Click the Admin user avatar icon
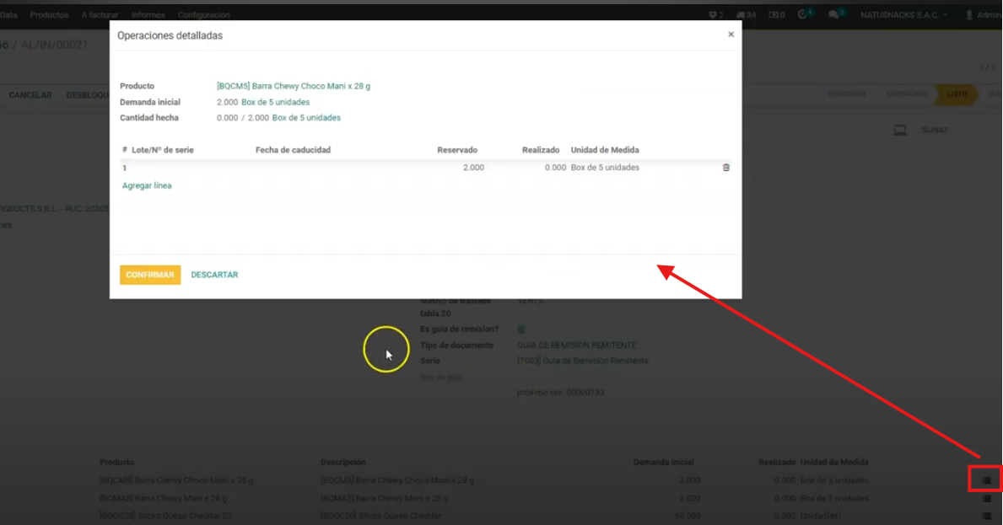 (x=969, y=14)
